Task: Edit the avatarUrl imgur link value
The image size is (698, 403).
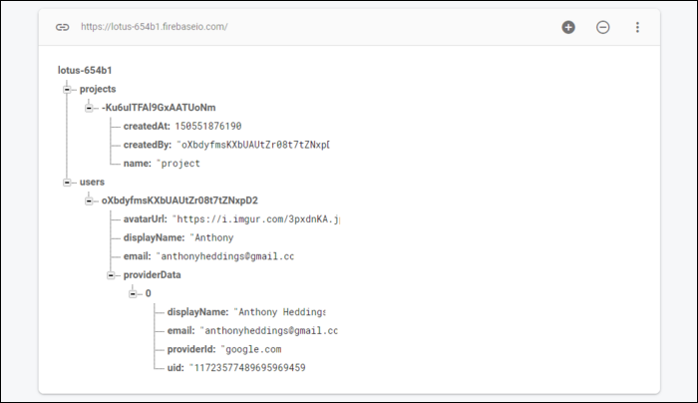Action: 256,219
